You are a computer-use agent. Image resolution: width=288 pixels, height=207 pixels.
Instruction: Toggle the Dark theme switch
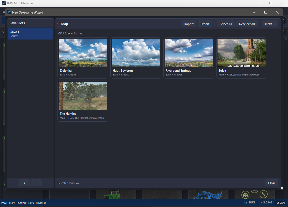coord(281,203)
